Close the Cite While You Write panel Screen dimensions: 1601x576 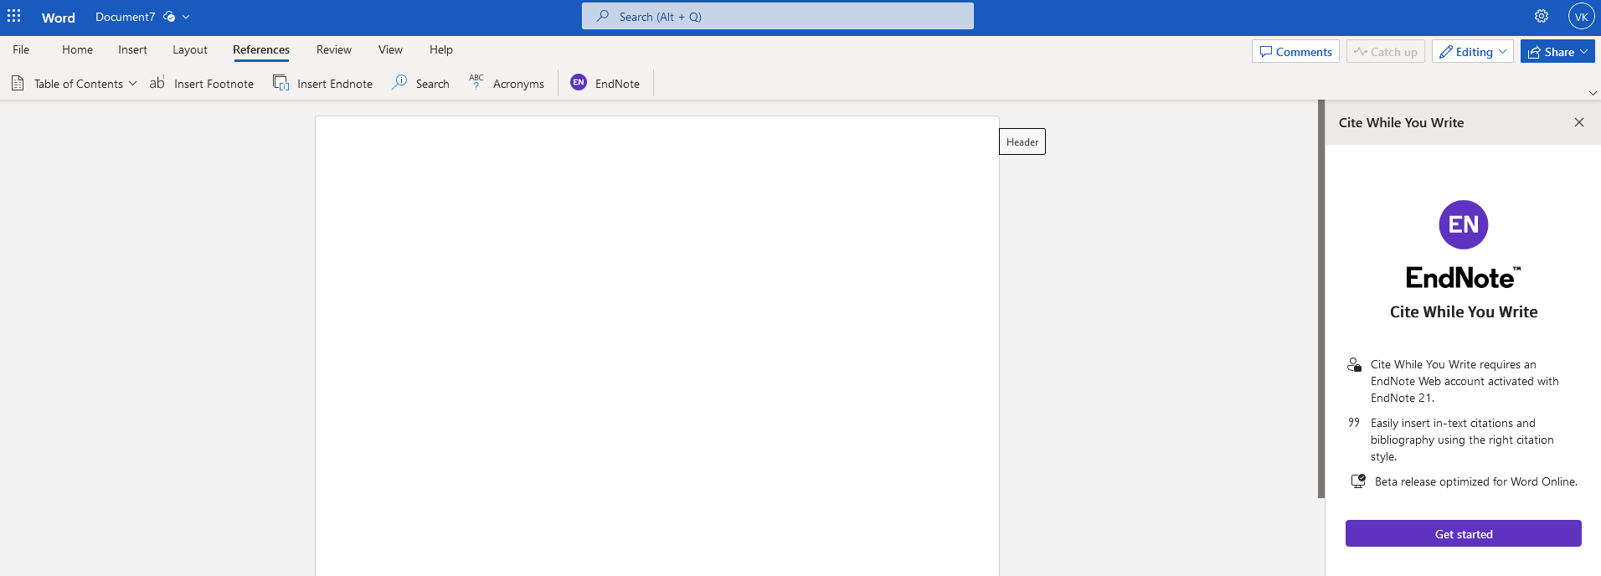(1578, 122)
